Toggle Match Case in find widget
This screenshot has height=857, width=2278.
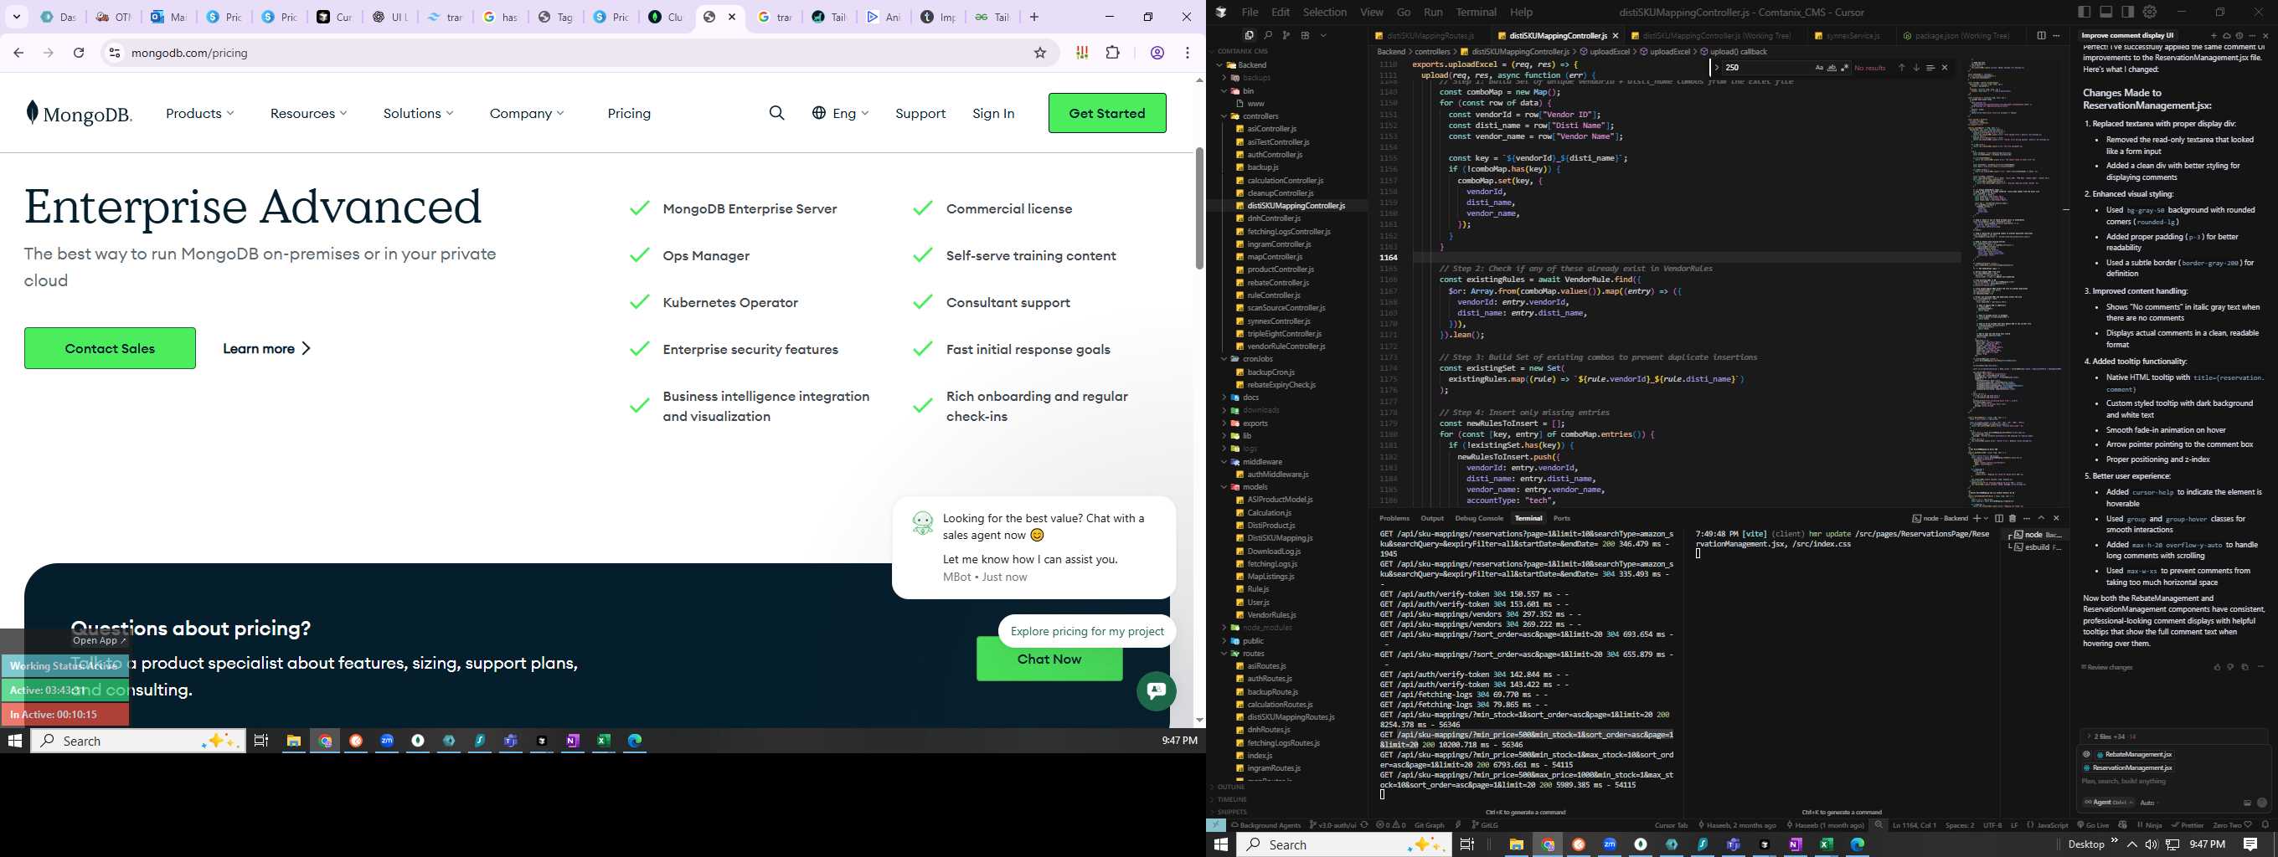pos(1819,68)
